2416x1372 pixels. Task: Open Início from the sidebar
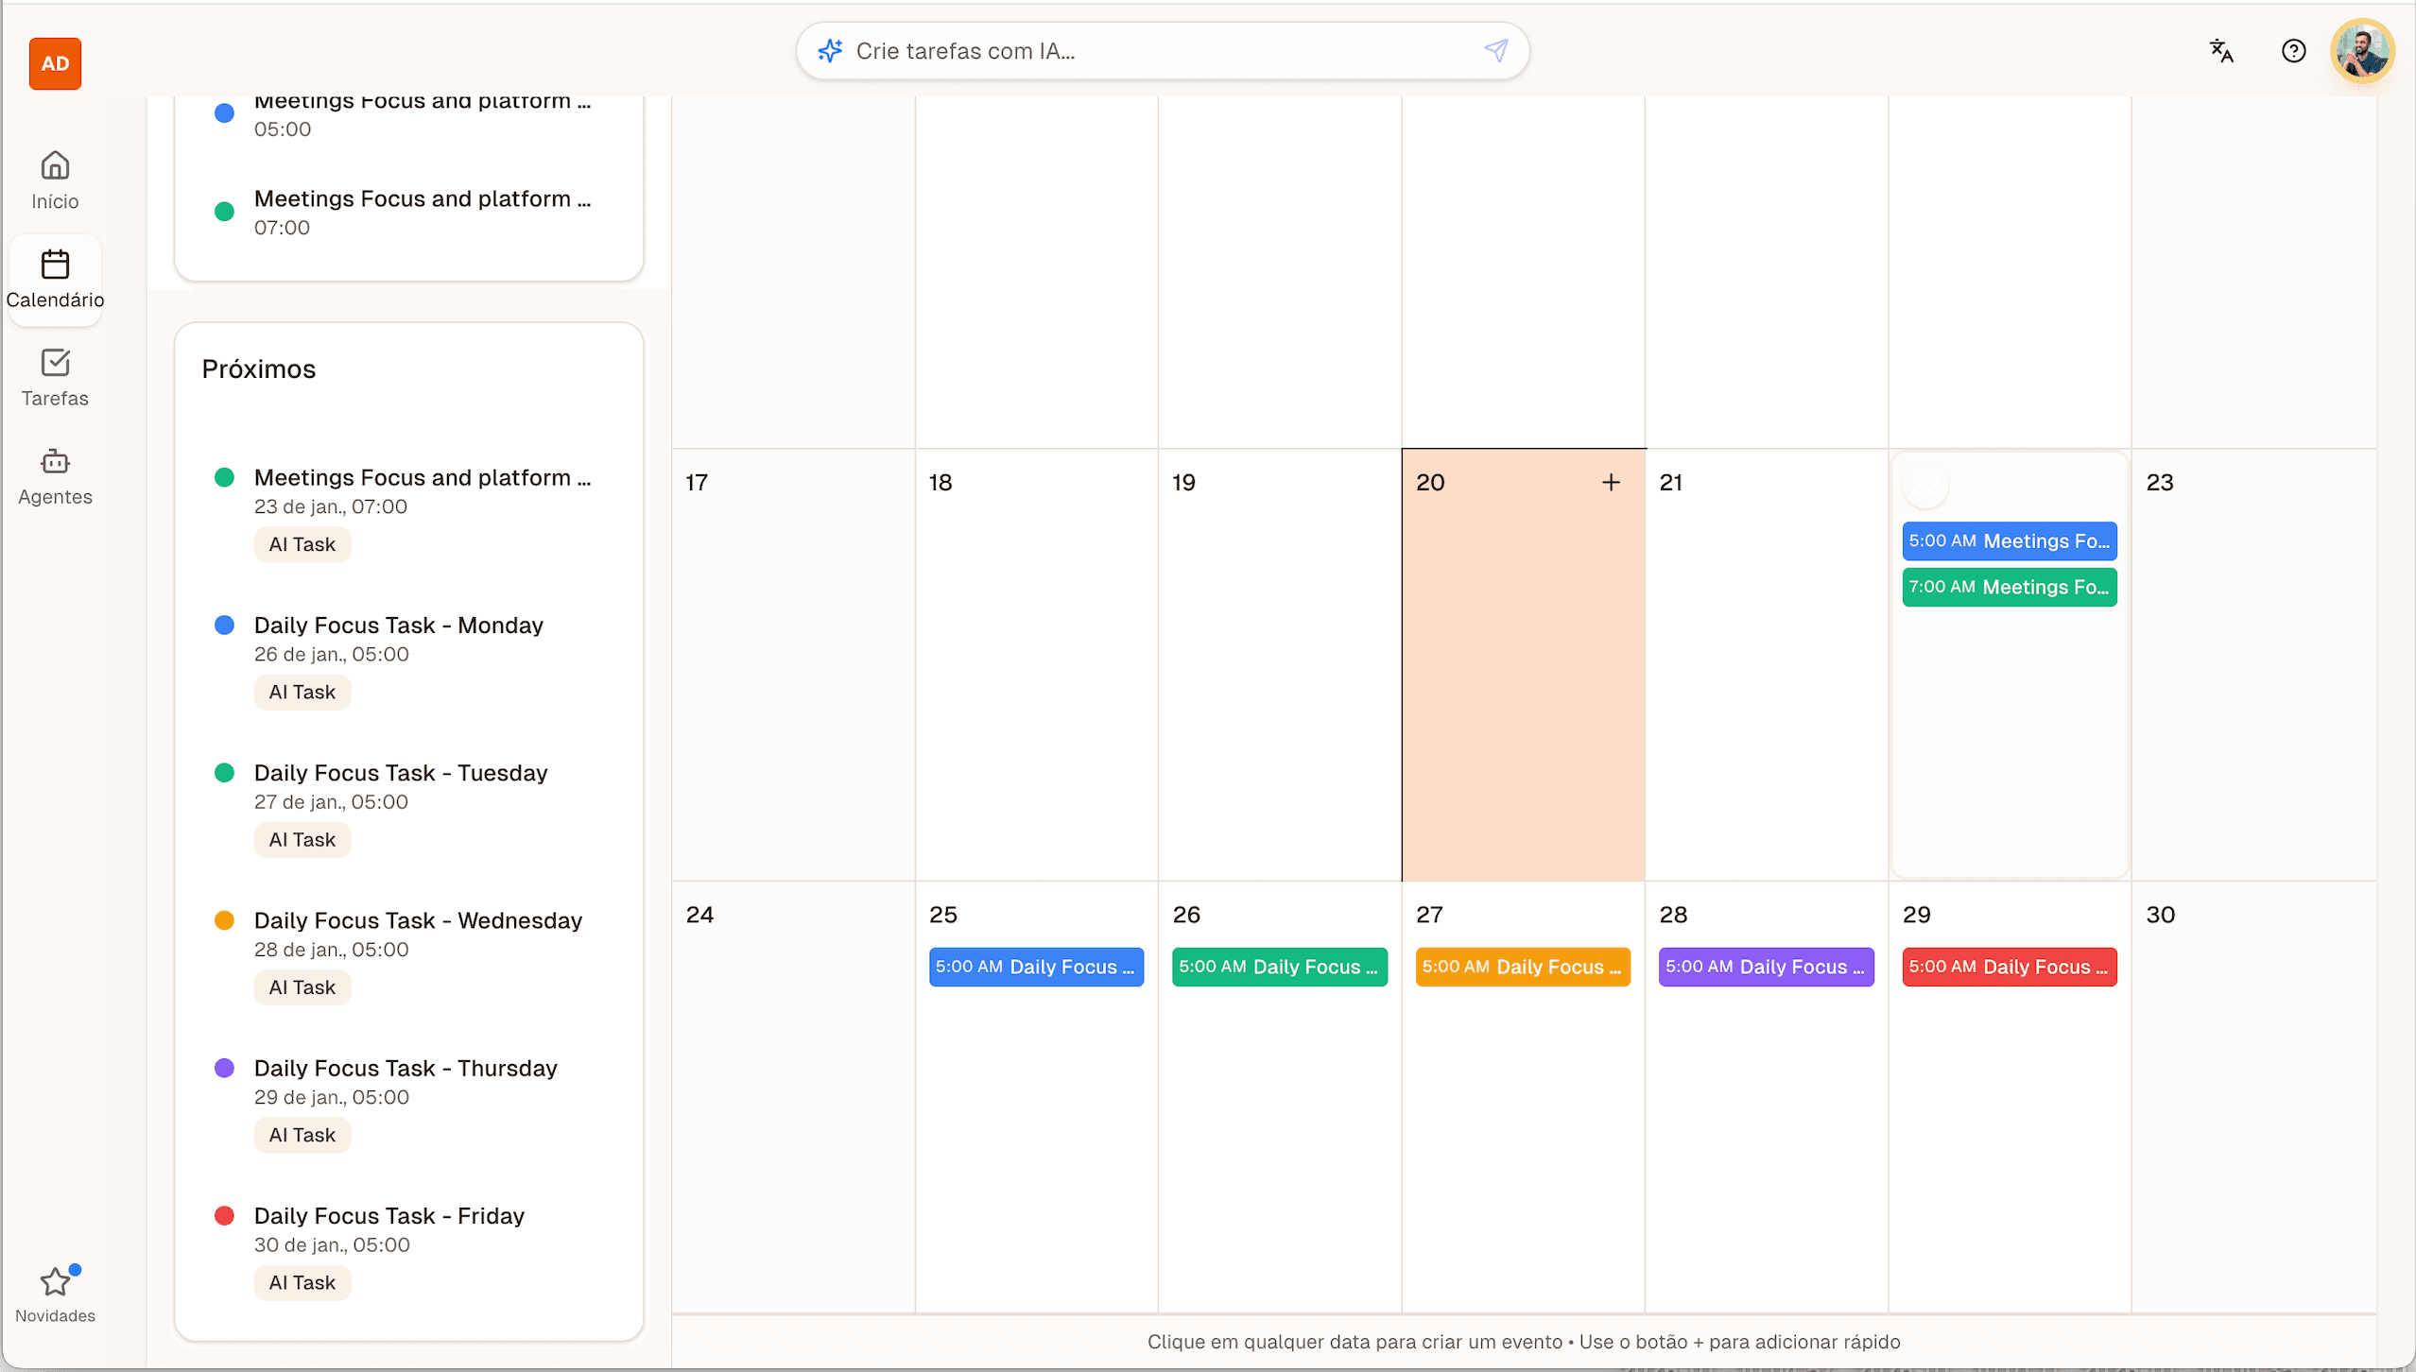[54, 180]
